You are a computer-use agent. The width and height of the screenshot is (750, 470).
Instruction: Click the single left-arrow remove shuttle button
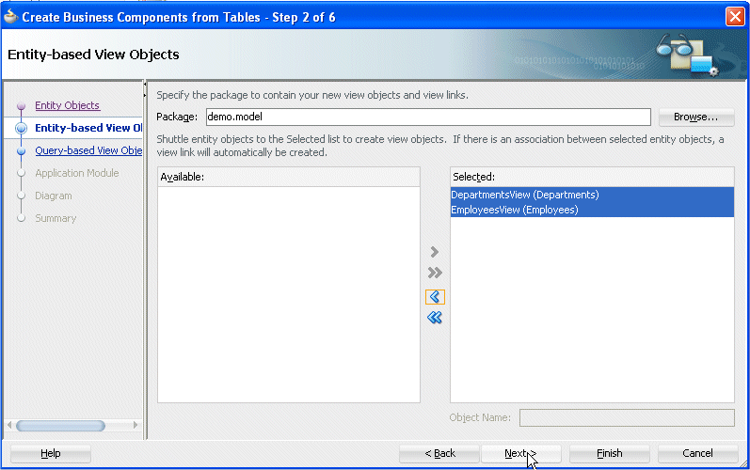pyautogui.click(x=435, y=297)
